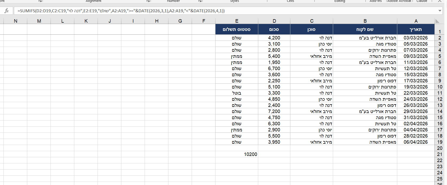This screenshot has height=185, width=447.
Task: Select column G header
Action: 180,21
